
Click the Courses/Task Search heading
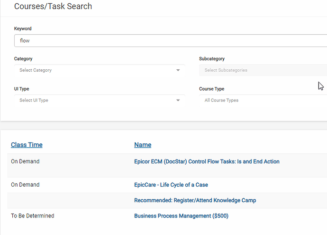pyautogui.click(x=53, y=6)
